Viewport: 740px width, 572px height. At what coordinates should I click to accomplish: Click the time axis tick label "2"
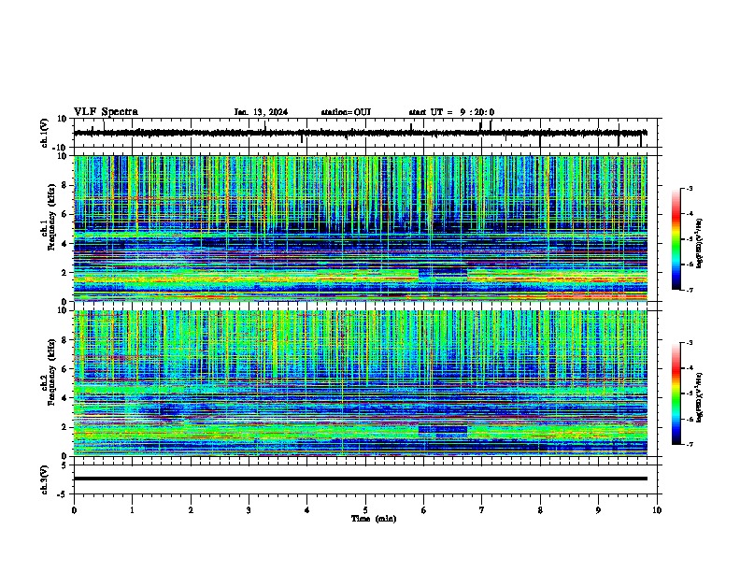pos(191,510)
